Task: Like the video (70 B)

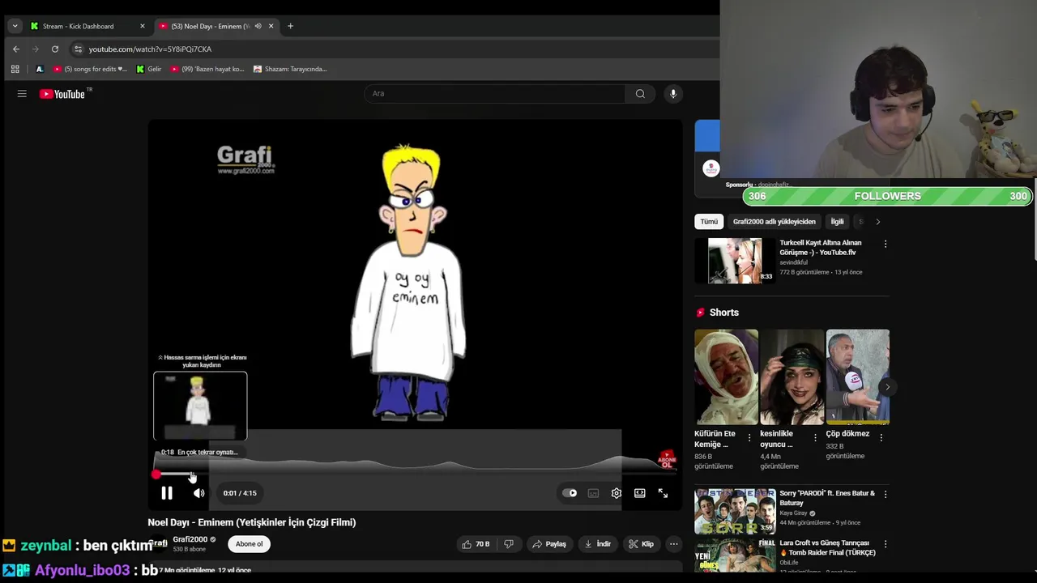Action: 476,544
